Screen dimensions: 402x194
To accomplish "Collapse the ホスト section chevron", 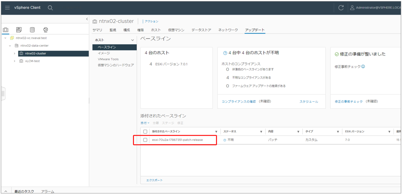I will coord(132,40).
